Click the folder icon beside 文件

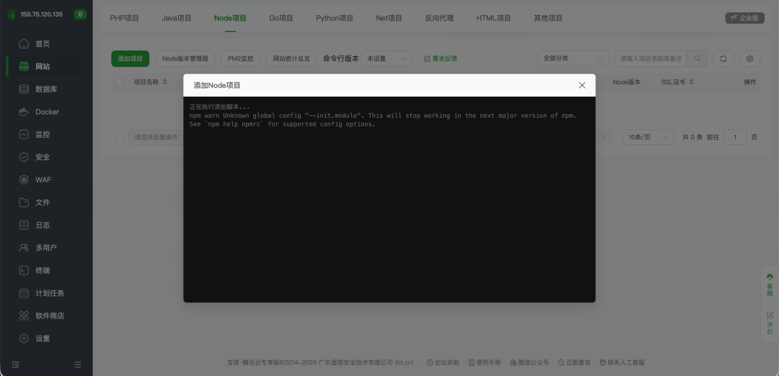tap(24, 202)
